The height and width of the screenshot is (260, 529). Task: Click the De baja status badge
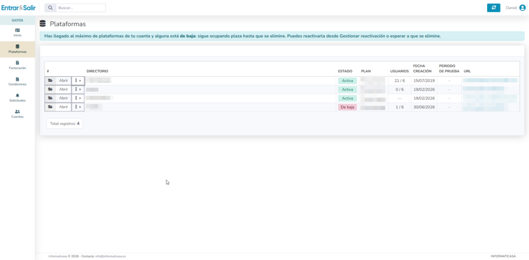click(x=348, y=107)
